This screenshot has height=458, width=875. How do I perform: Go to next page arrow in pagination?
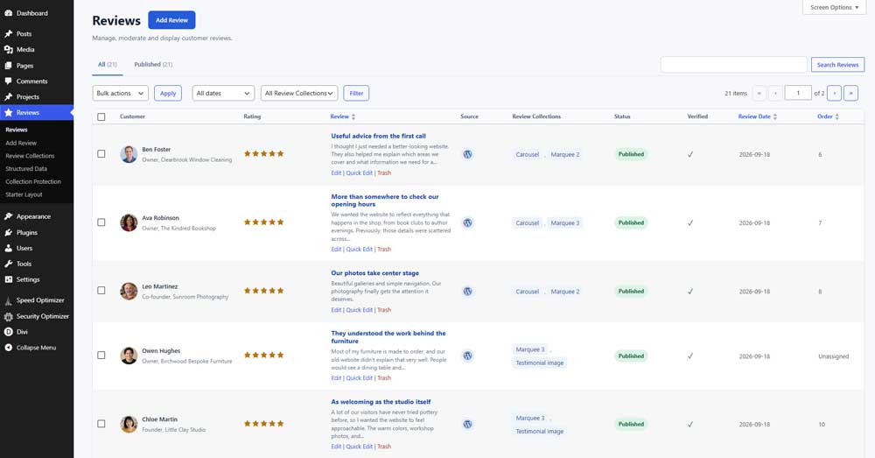tap(834, 94)
